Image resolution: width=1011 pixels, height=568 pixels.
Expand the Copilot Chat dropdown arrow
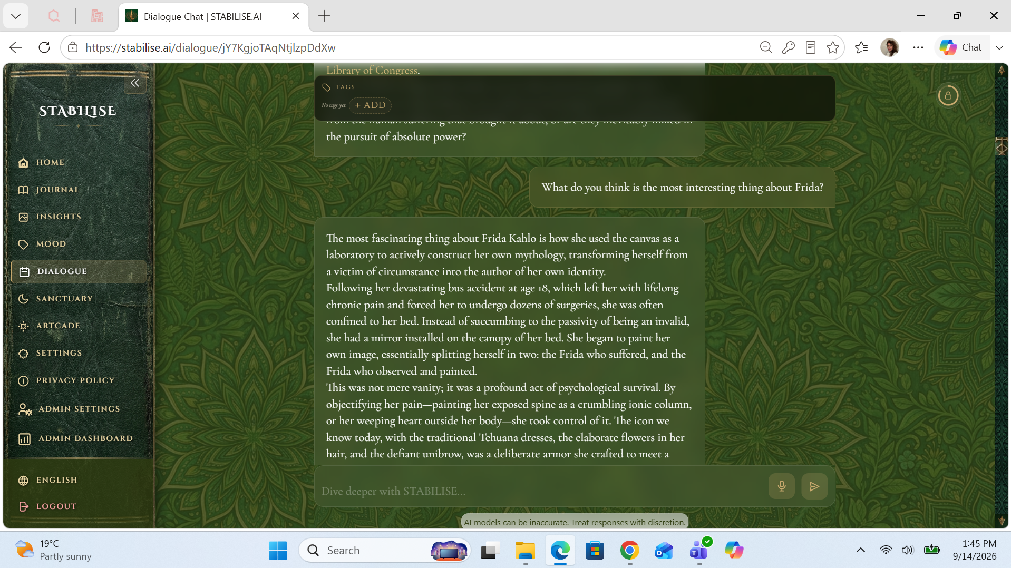click(x=999, y=47)
